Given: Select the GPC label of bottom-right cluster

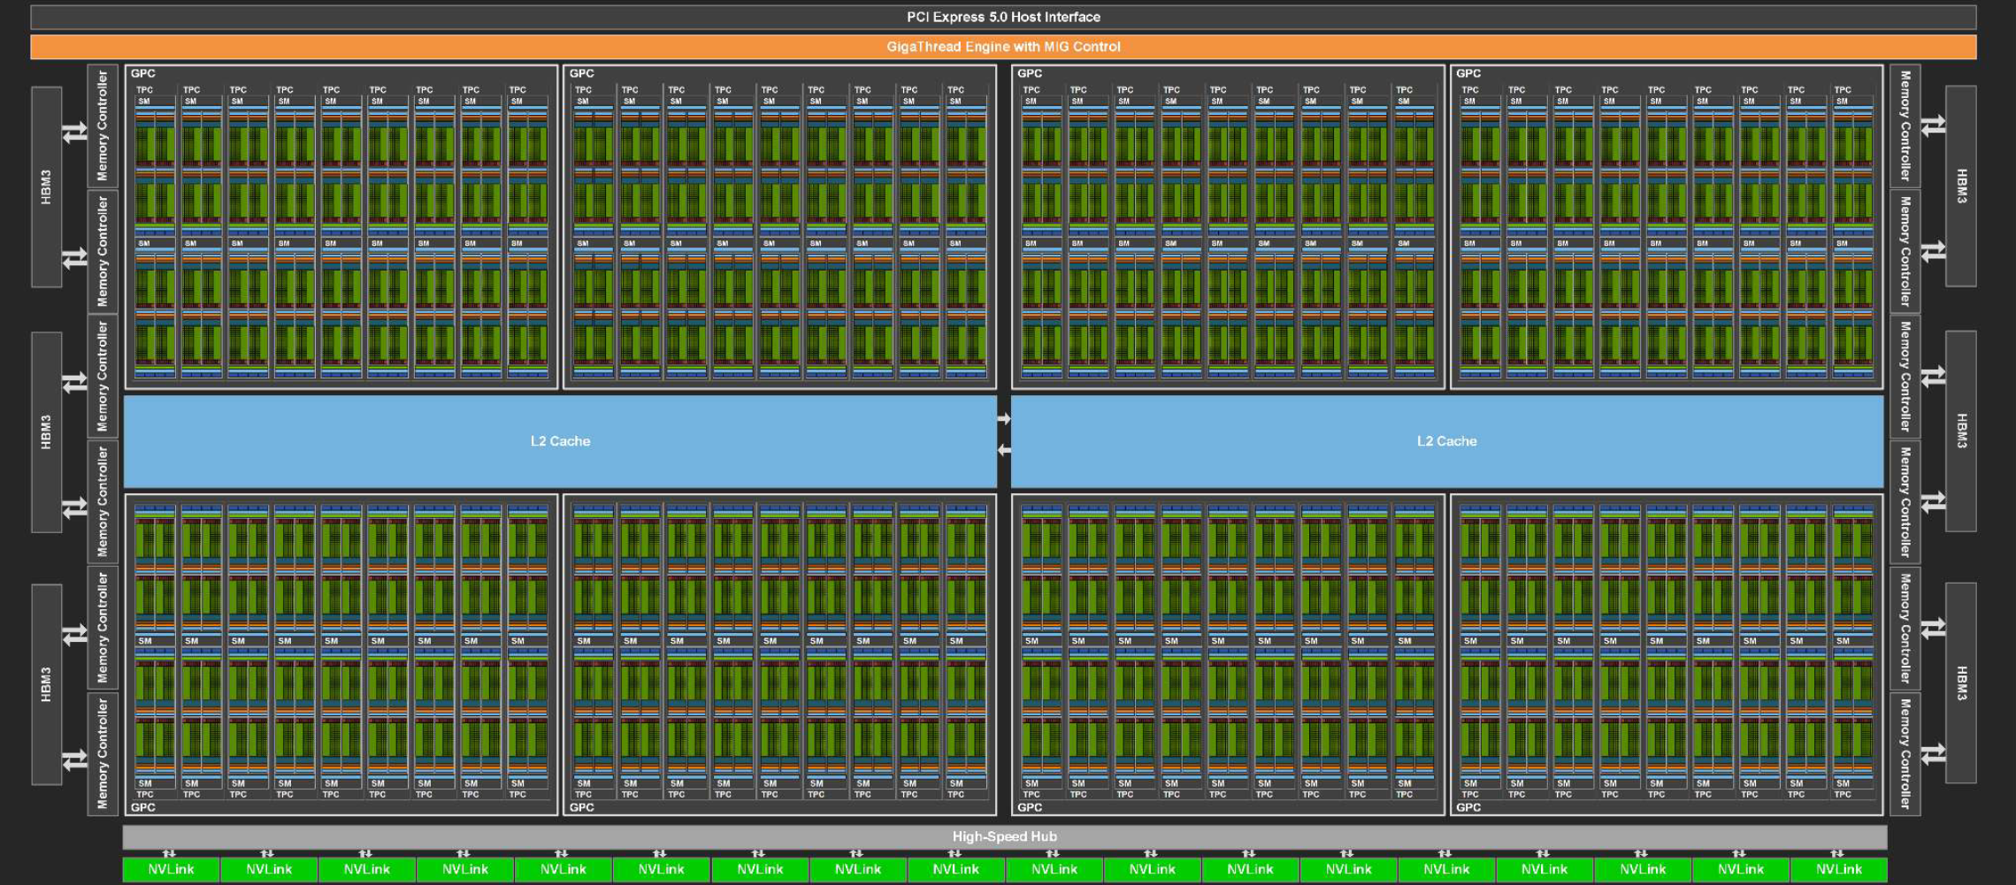Looking at the screenshot, I should click(1468, 807).
